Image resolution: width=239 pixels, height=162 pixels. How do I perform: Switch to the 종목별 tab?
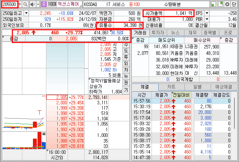pyautogui.click(x=210, y=33)
